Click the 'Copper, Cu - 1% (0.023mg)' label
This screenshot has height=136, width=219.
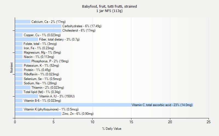coord(42,35)
